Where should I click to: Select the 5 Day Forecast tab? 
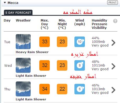18,13
